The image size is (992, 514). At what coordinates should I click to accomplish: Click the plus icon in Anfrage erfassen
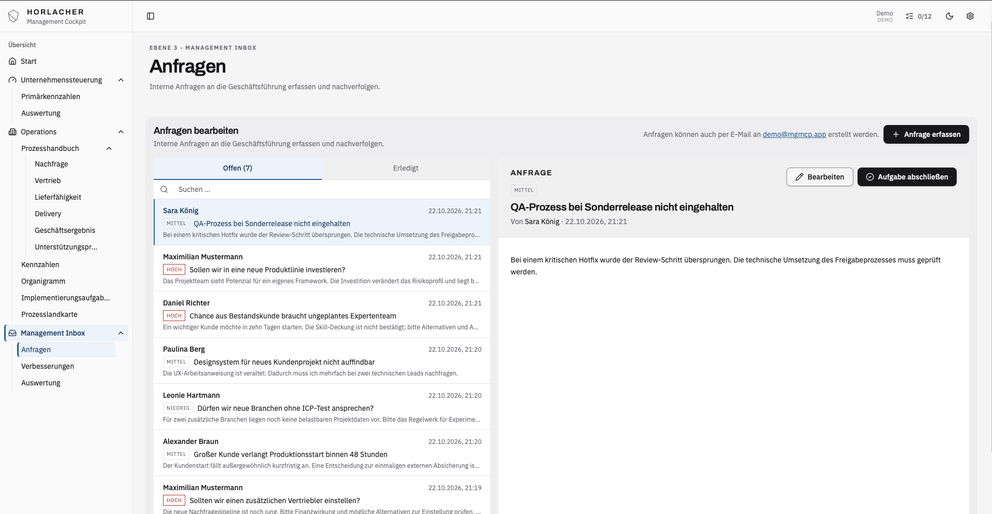(x=896, y=134)
